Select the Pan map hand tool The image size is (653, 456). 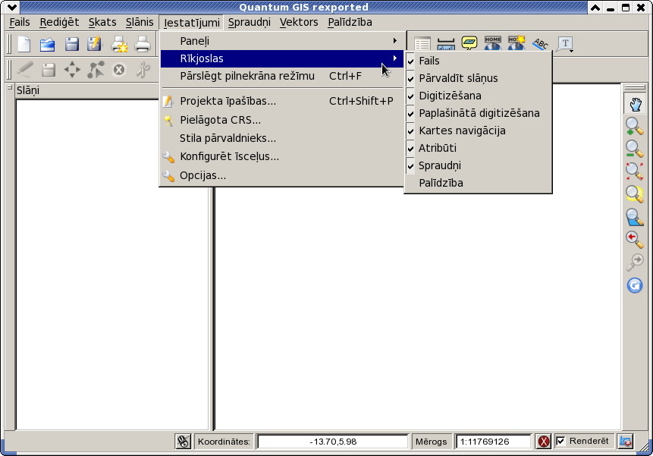(635, 103)
